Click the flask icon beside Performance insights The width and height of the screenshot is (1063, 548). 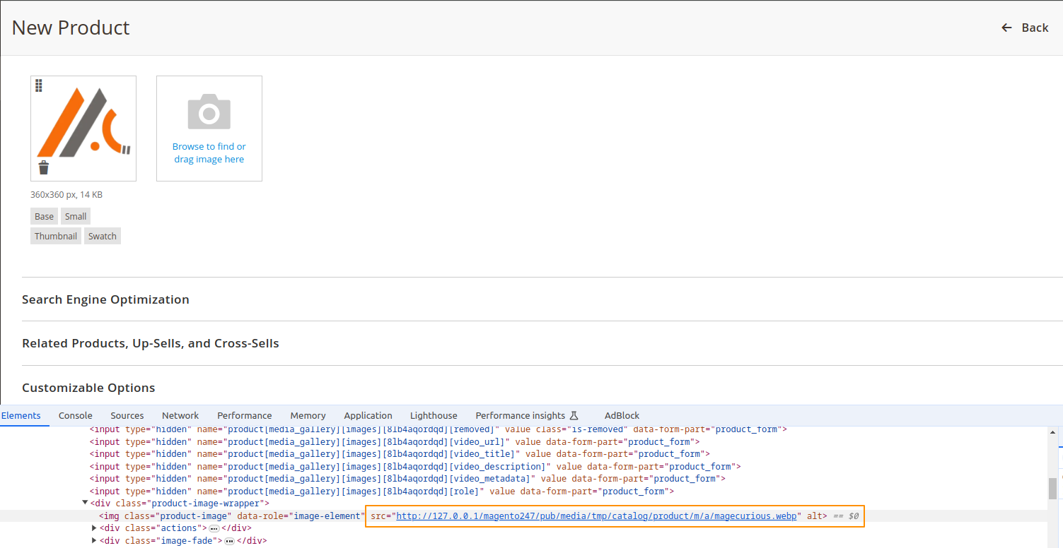575,415
